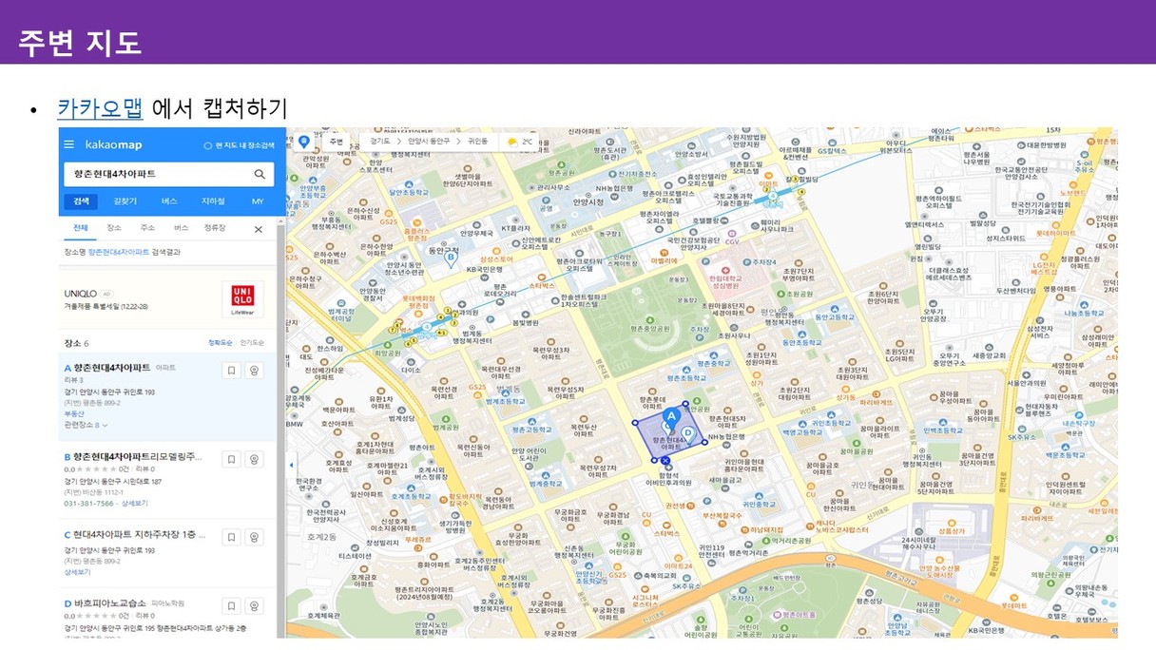Bookmark result B 향촌현대4차아파트리모델링주
1156x650 pixels.
click(x=231, y=459)
